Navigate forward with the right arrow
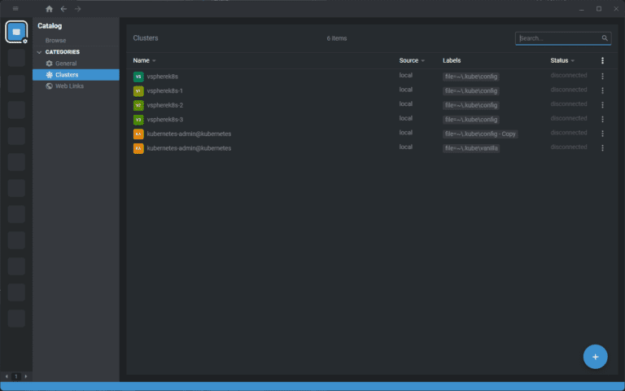Screen dimensions: 625x391 (x=78, y=9)
